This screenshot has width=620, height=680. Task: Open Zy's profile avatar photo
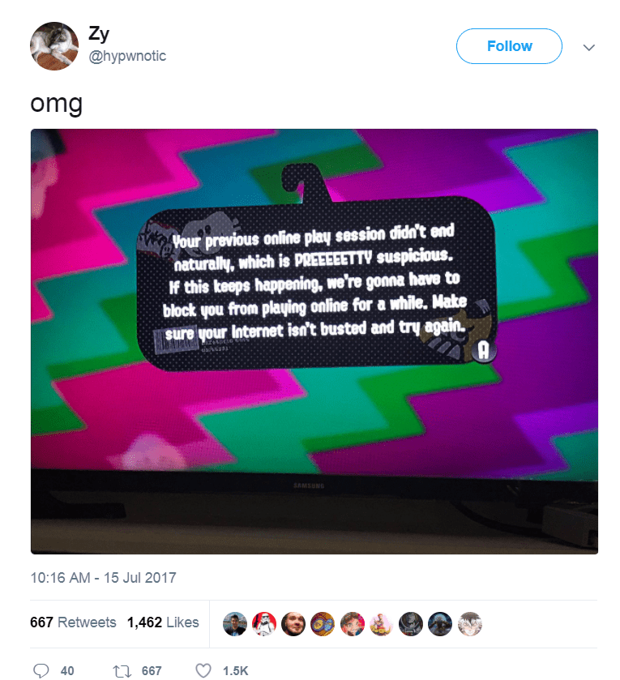pos(54,46)
